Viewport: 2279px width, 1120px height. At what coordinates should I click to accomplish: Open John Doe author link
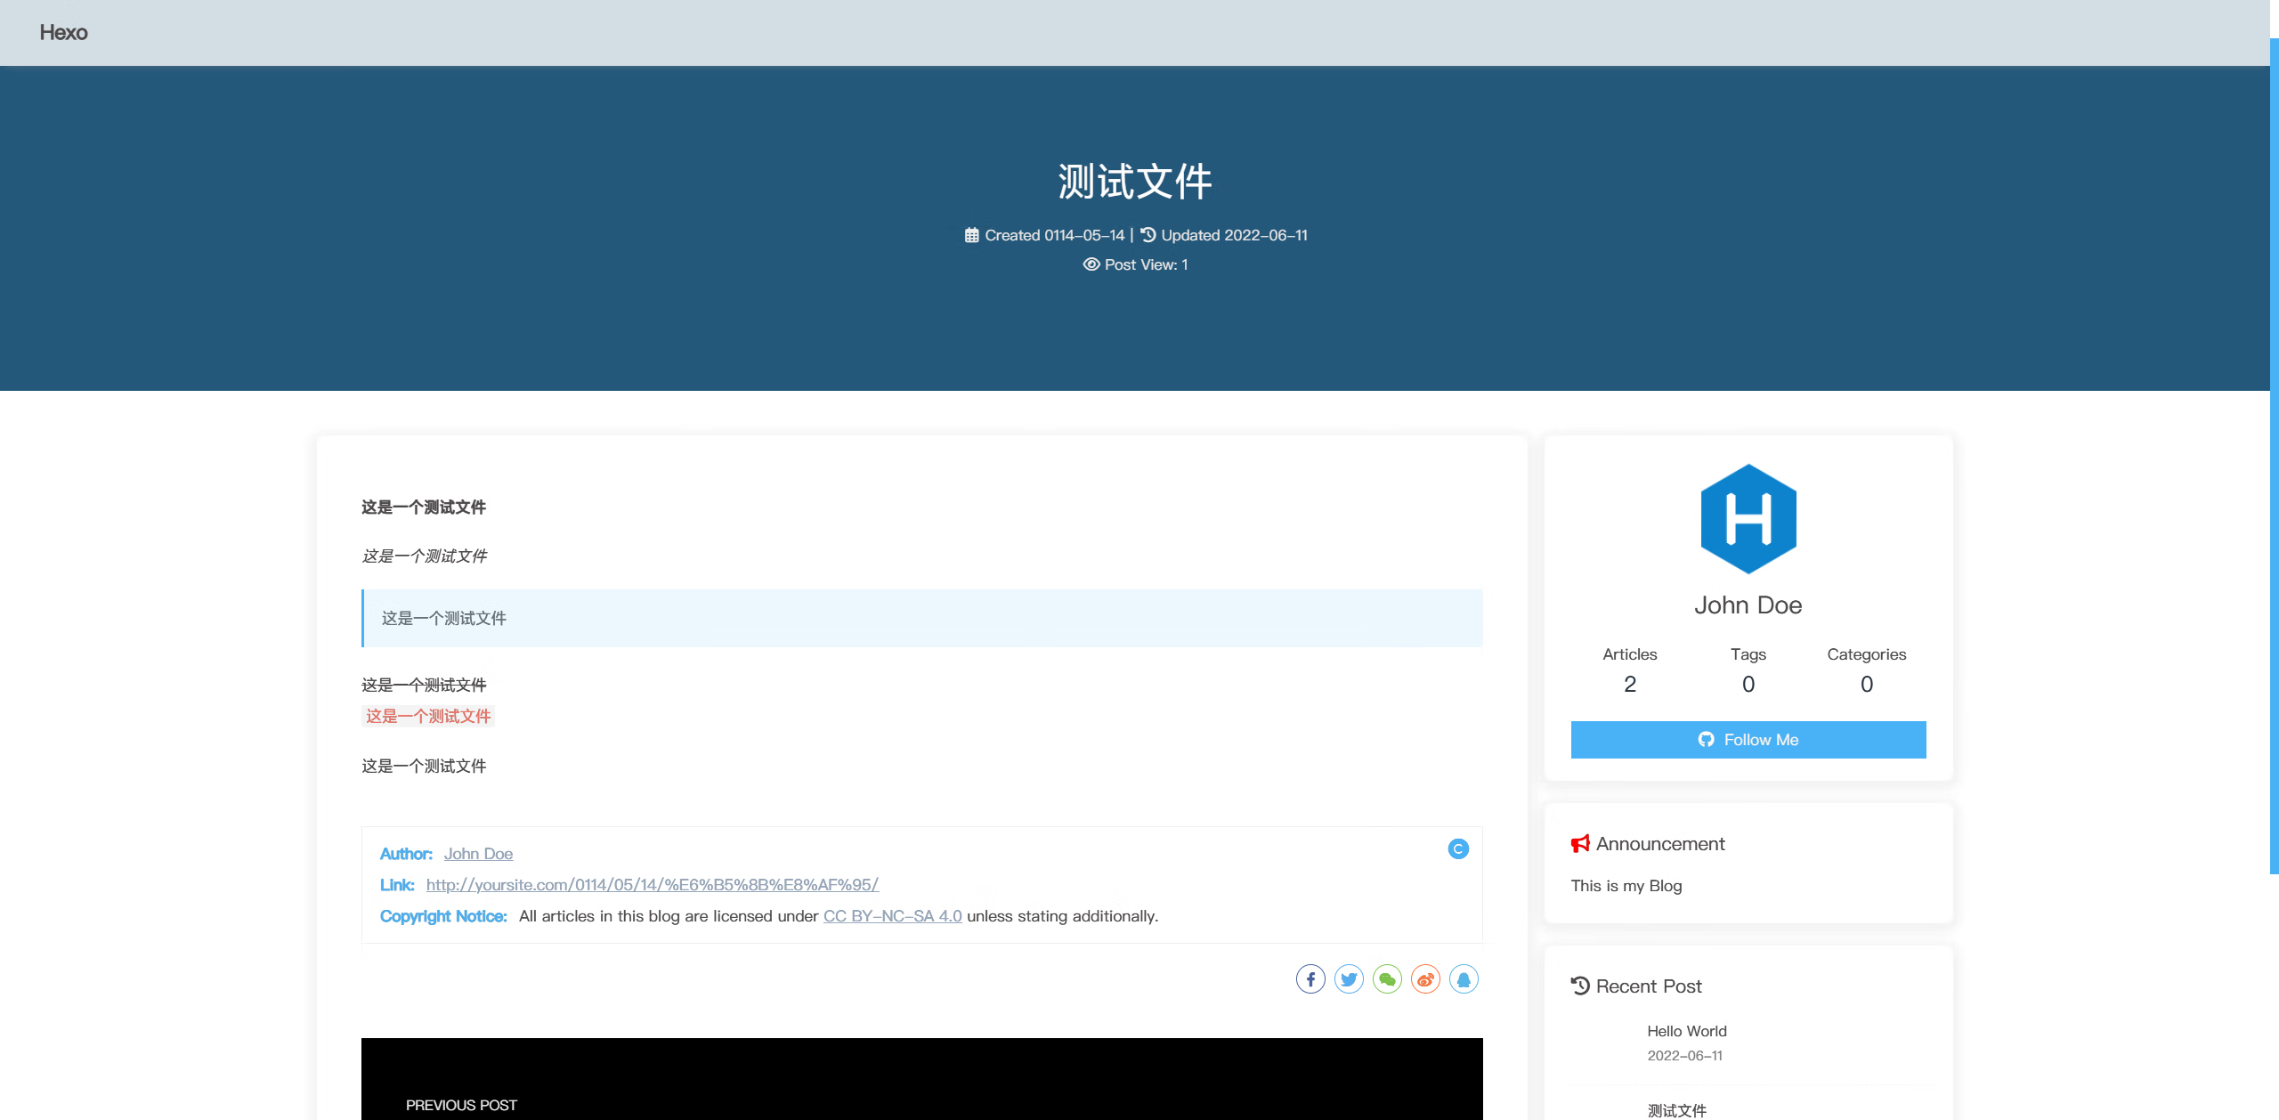478,854
